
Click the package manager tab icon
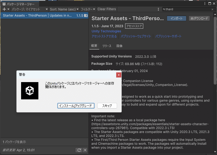point(4,4)
